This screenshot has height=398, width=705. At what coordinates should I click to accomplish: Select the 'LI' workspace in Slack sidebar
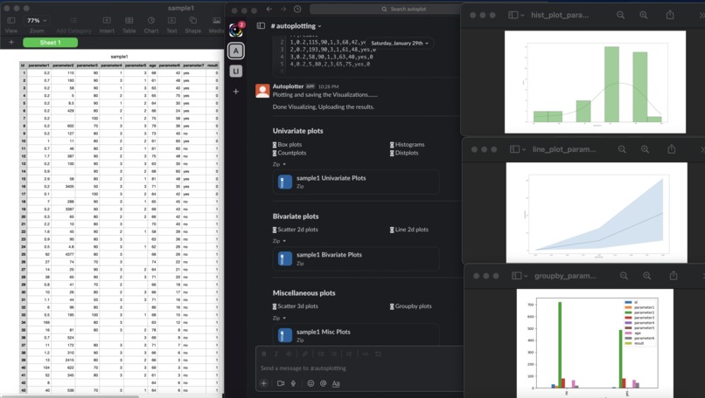[236, 71]
